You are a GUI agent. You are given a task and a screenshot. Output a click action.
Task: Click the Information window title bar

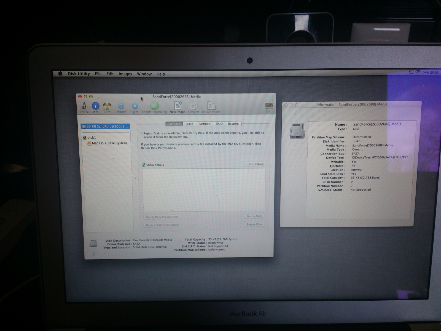tap(352, 105)
